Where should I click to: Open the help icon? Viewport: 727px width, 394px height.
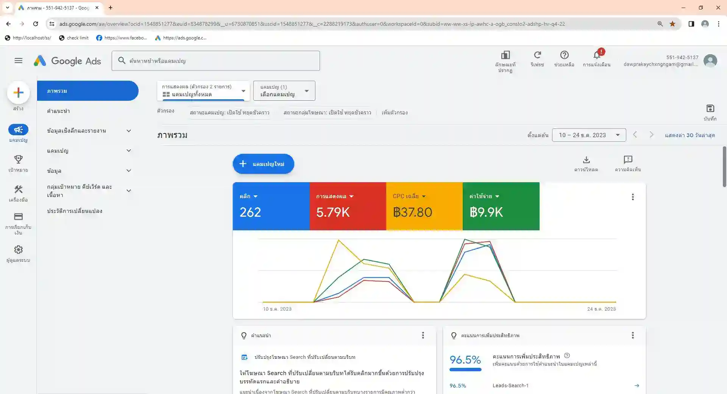pos(565,55)
